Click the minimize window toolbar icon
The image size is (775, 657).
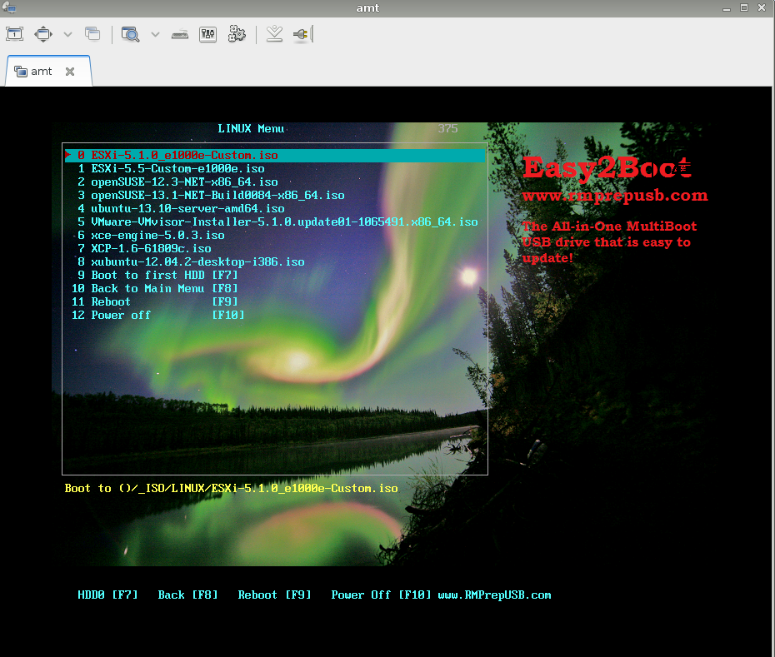(274, 34)
